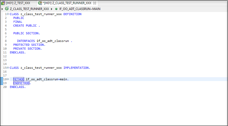This screenshot has height=126, width=228.
Task: Click the PRIVATE SECTION. line
Action: pyautogui.click(x=28, y=49)
